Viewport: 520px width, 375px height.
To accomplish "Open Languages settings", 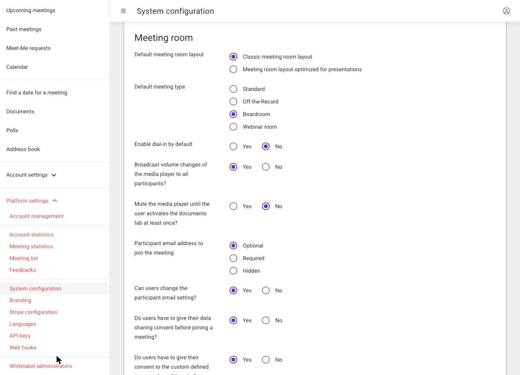I will 23,324.
